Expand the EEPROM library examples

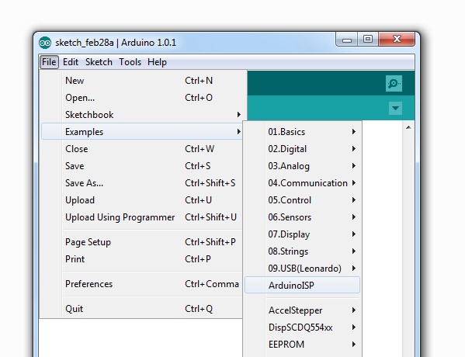click(302, 345)
